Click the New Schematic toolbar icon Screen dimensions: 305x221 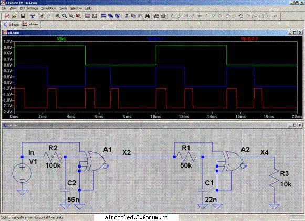(x=7, y=16)
